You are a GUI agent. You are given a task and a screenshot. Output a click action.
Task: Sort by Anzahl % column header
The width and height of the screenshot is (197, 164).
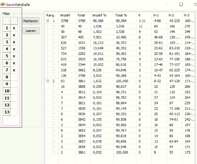click(99, 15)
